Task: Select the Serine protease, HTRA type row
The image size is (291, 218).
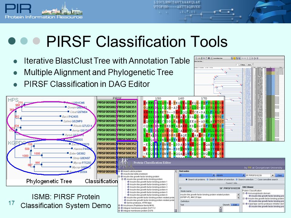Action: coord(139,203)
